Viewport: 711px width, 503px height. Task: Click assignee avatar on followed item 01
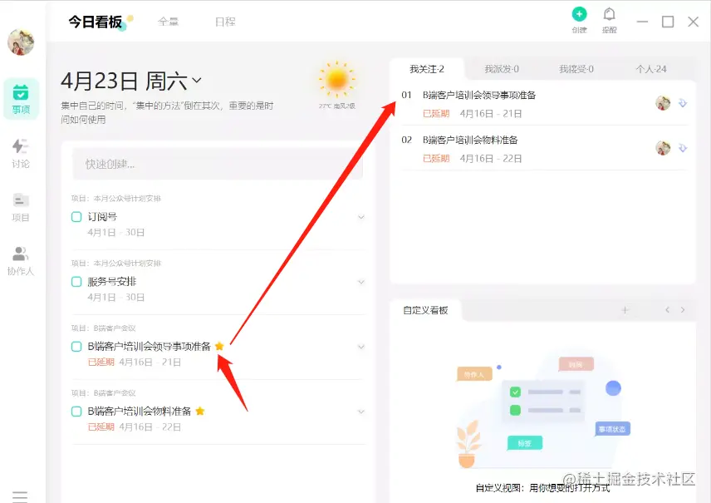[663, 103]
